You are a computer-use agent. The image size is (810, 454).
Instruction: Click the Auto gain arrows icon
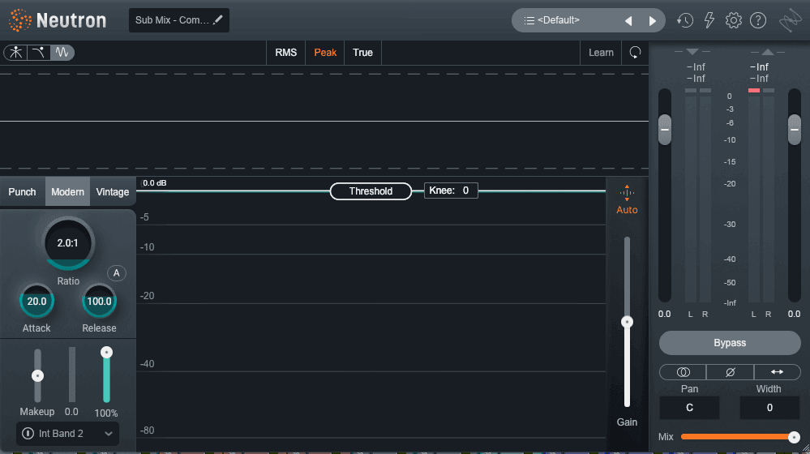pos(627,193)
